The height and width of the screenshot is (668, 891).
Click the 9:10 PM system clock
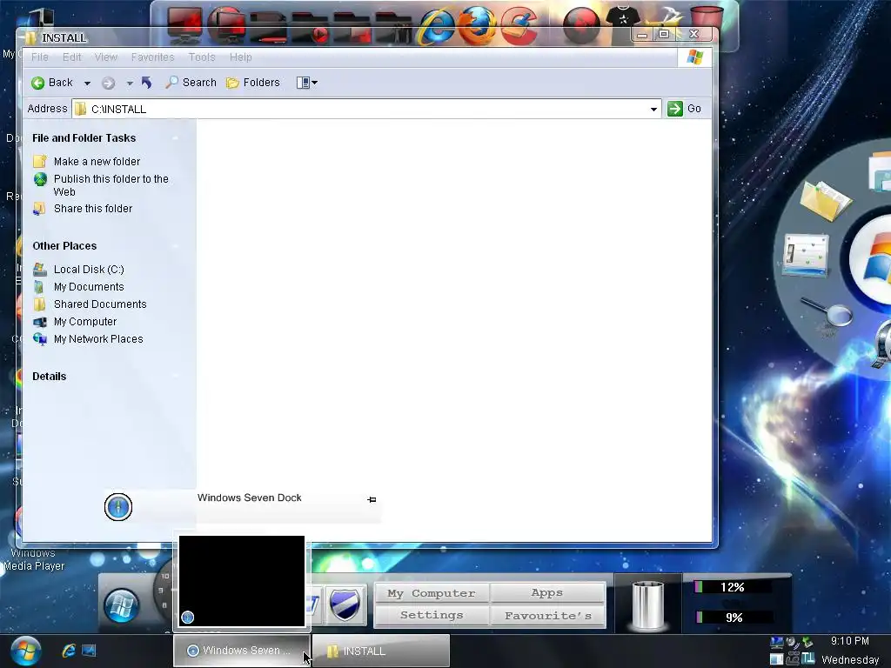tap(849, 641)
